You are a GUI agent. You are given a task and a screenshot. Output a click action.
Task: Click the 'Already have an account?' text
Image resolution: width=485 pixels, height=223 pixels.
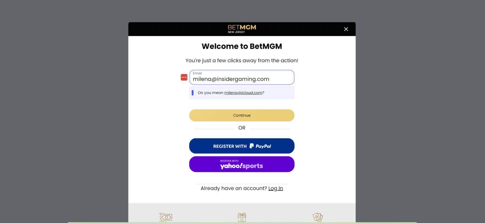(x=234, y=188)
